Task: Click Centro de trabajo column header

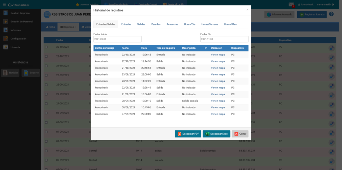Action: point(105,48)
